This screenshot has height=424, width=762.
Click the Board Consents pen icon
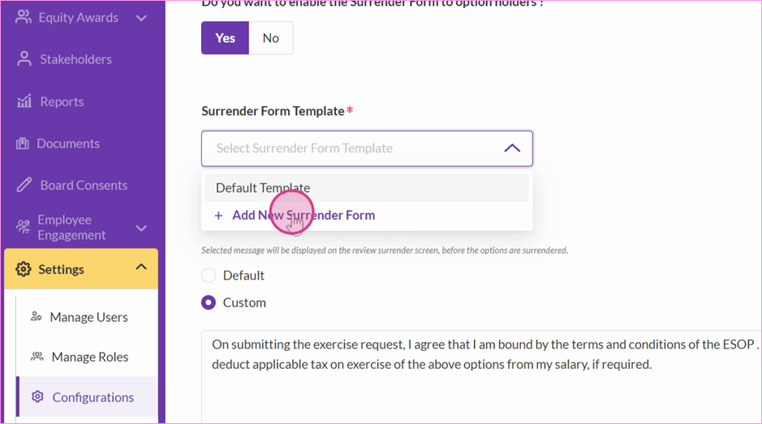click(x=24, y=185)
